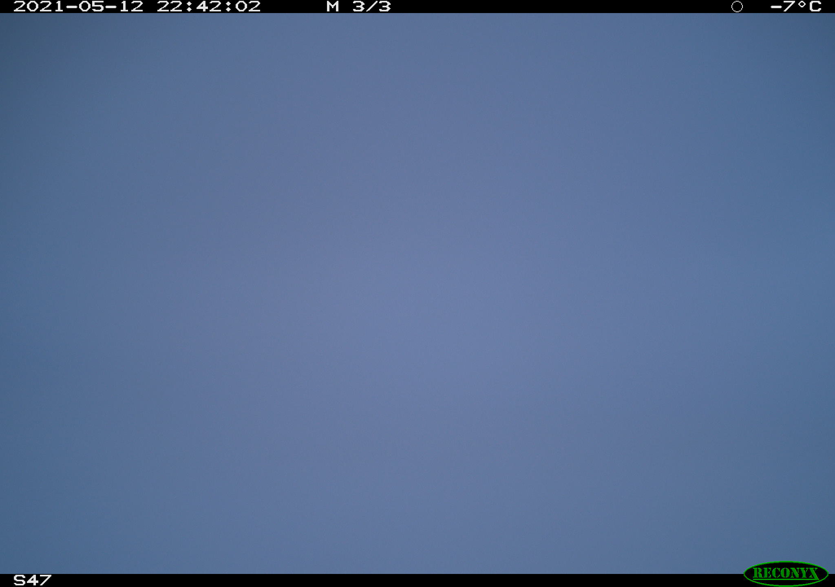Viewport: 835px width, 587px height.
Task: Click the letter C in temperature
Action: [815, 7]
